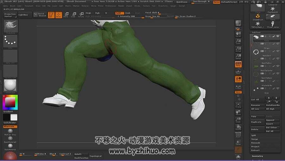Open the Alpha menu
285x161 pixels.
click(x=5, y=6)
